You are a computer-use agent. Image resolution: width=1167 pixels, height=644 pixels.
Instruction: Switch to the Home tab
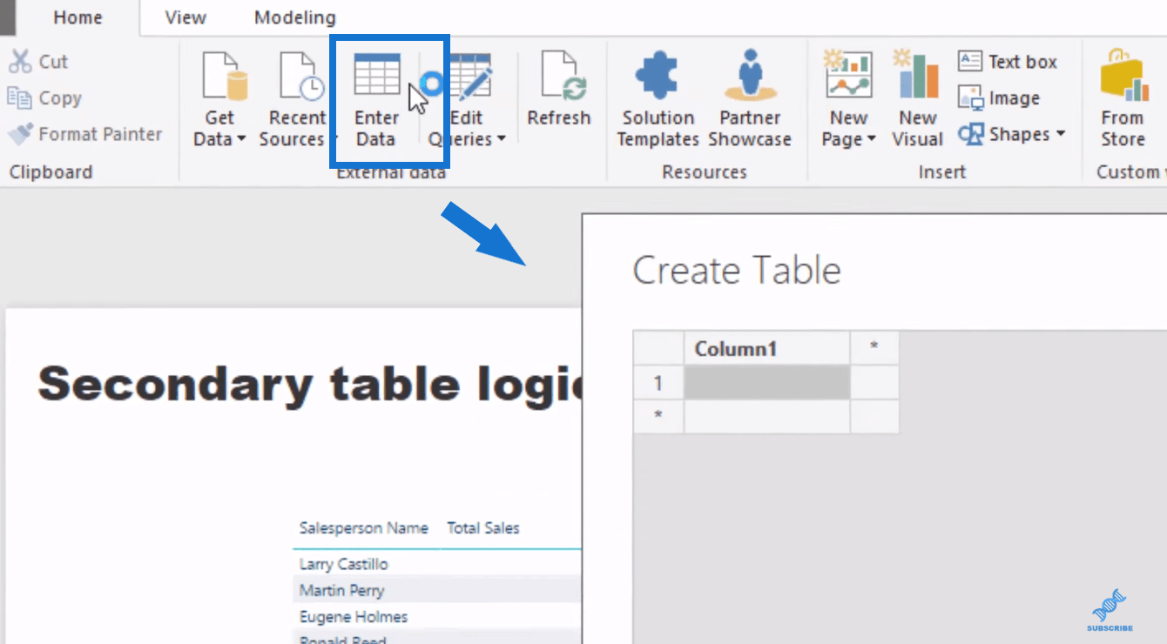coord(78,17)
